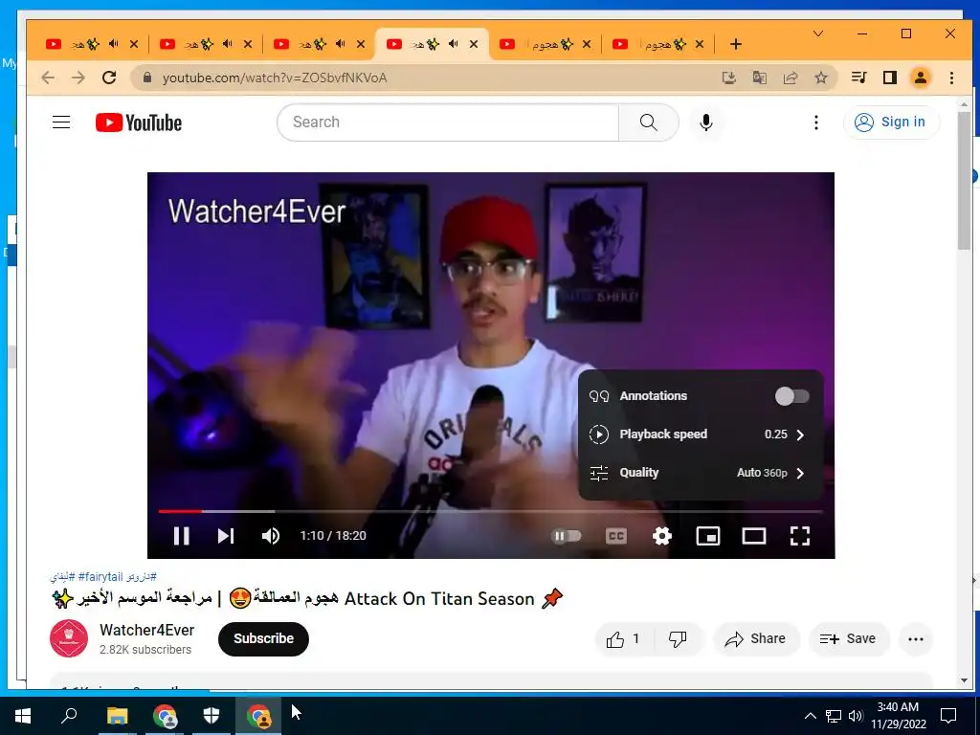Click the search magnifier button

649,122
